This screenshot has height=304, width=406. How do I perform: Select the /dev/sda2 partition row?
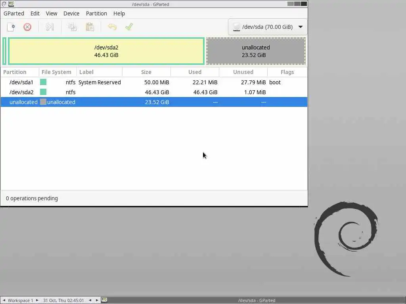pos(154,92)
